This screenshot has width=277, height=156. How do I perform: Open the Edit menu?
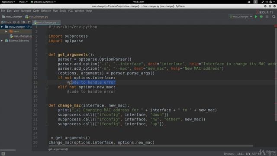tap(10, 11)
